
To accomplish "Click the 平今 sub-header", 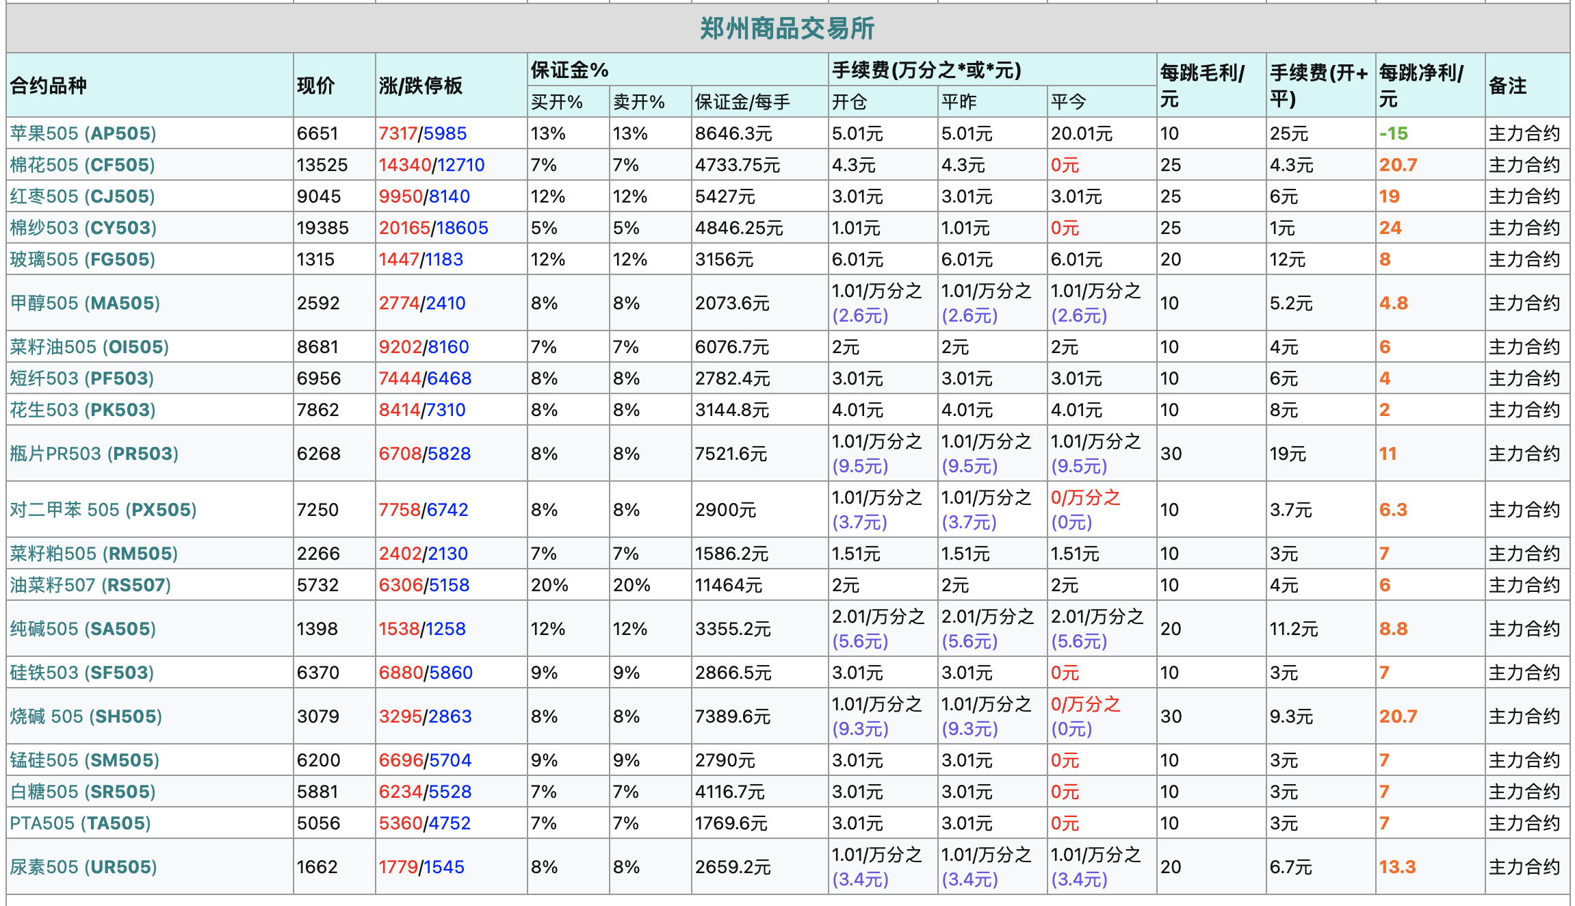I will click(1069, 102).
